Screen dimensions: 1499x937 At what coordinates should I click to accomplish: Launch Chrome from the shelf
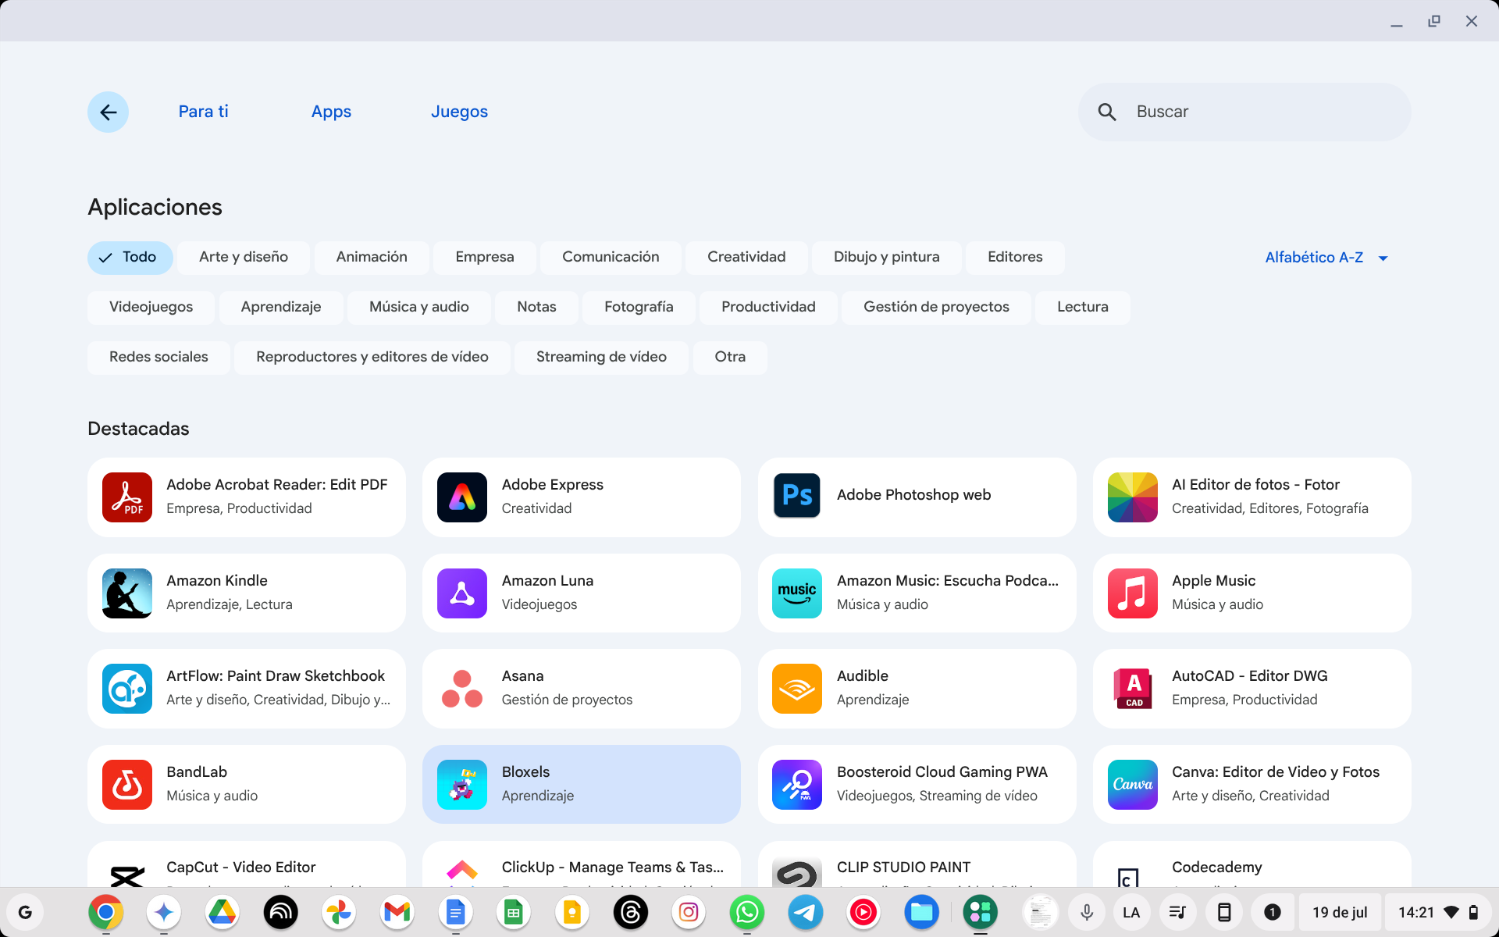tap(106, 912)
